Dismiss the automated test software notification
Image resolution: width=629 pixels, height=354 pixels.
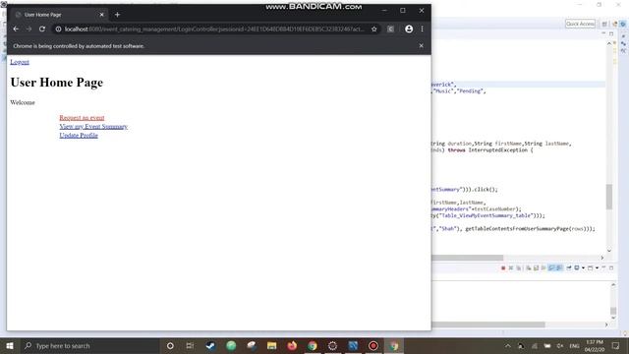(421, 46)
